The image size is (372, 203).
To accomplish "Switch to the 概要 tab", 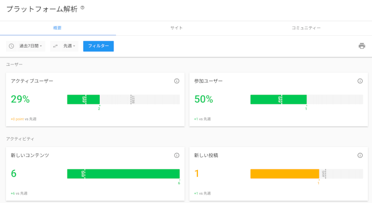I will click(x=58, y=28).
